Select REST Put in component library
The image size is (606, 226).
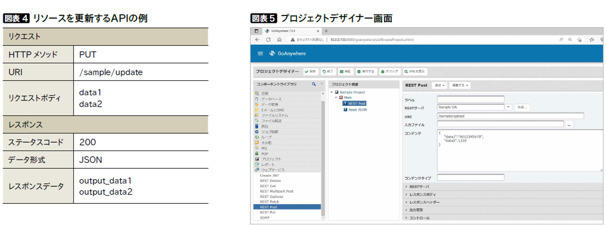268,212
